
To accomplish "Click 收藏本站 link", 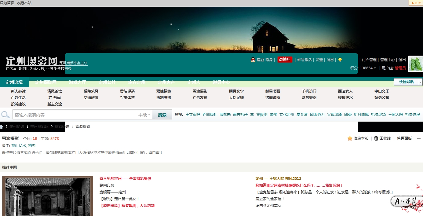I will tap(24, 3).
